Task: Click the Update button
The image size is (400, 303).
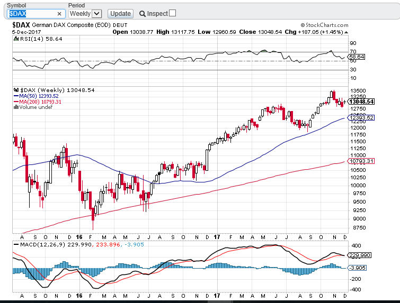Action: tap(120, 14)
